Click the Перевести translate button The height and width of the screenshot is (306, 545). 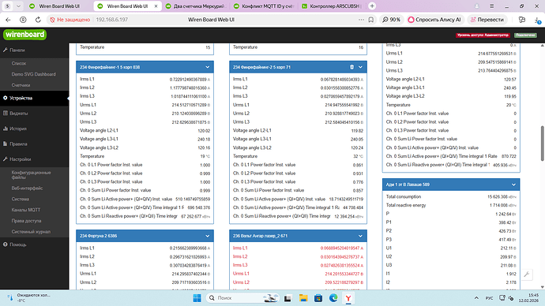pos(487,20)
